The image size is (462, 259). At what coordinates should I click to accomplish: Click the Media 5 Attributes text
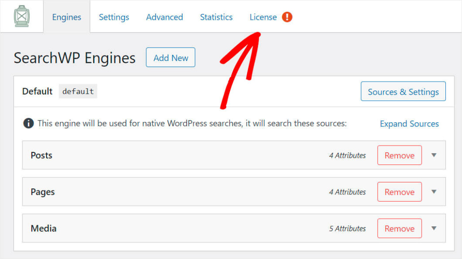pos(347,229)
